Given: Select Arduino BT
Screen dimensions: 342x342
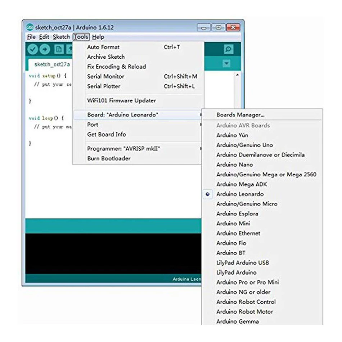Looking at the screenshot, I should tap(262, 253).
